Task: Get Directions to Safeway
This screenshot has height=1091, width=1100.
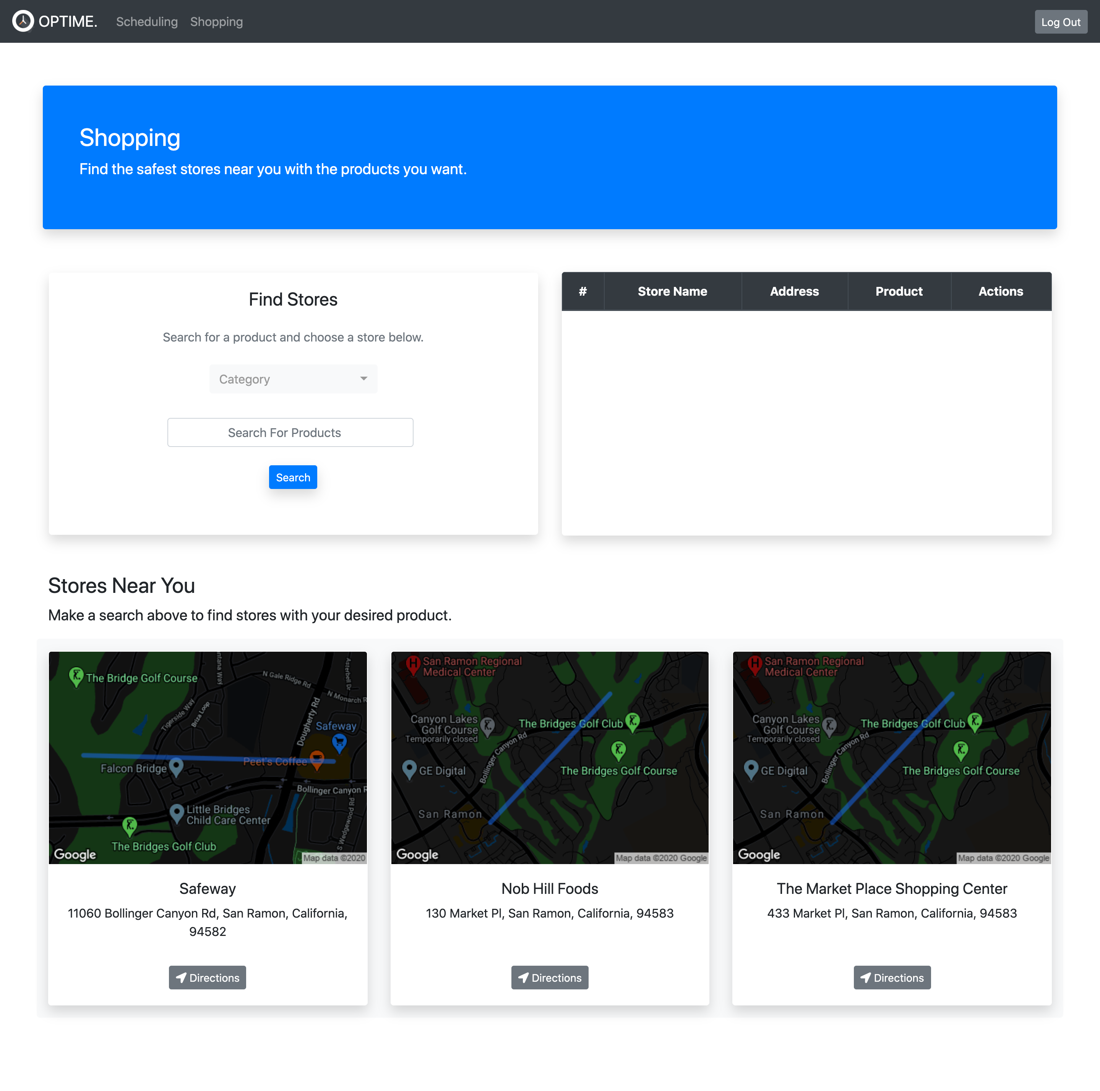Action: coord(207,978)
